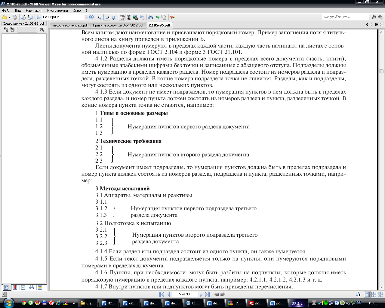Click quick search find-previous binoculars icon
The width and height of the screenshot is (385, 308).
[x=374, y=17]
